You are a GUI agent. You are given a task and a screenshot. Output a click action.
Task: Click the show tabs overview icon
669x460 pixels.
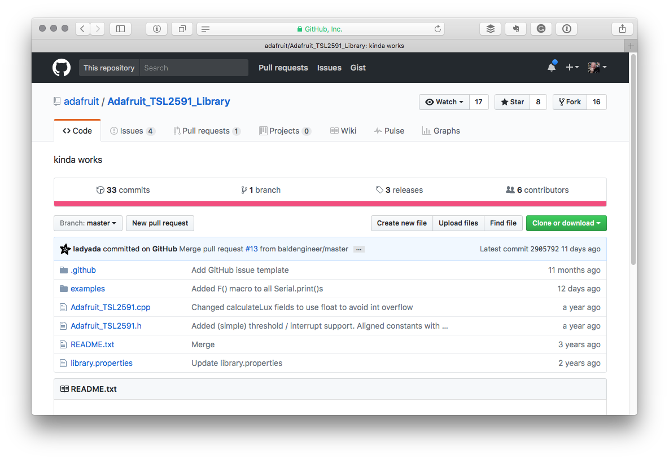(x=182, y=29)
